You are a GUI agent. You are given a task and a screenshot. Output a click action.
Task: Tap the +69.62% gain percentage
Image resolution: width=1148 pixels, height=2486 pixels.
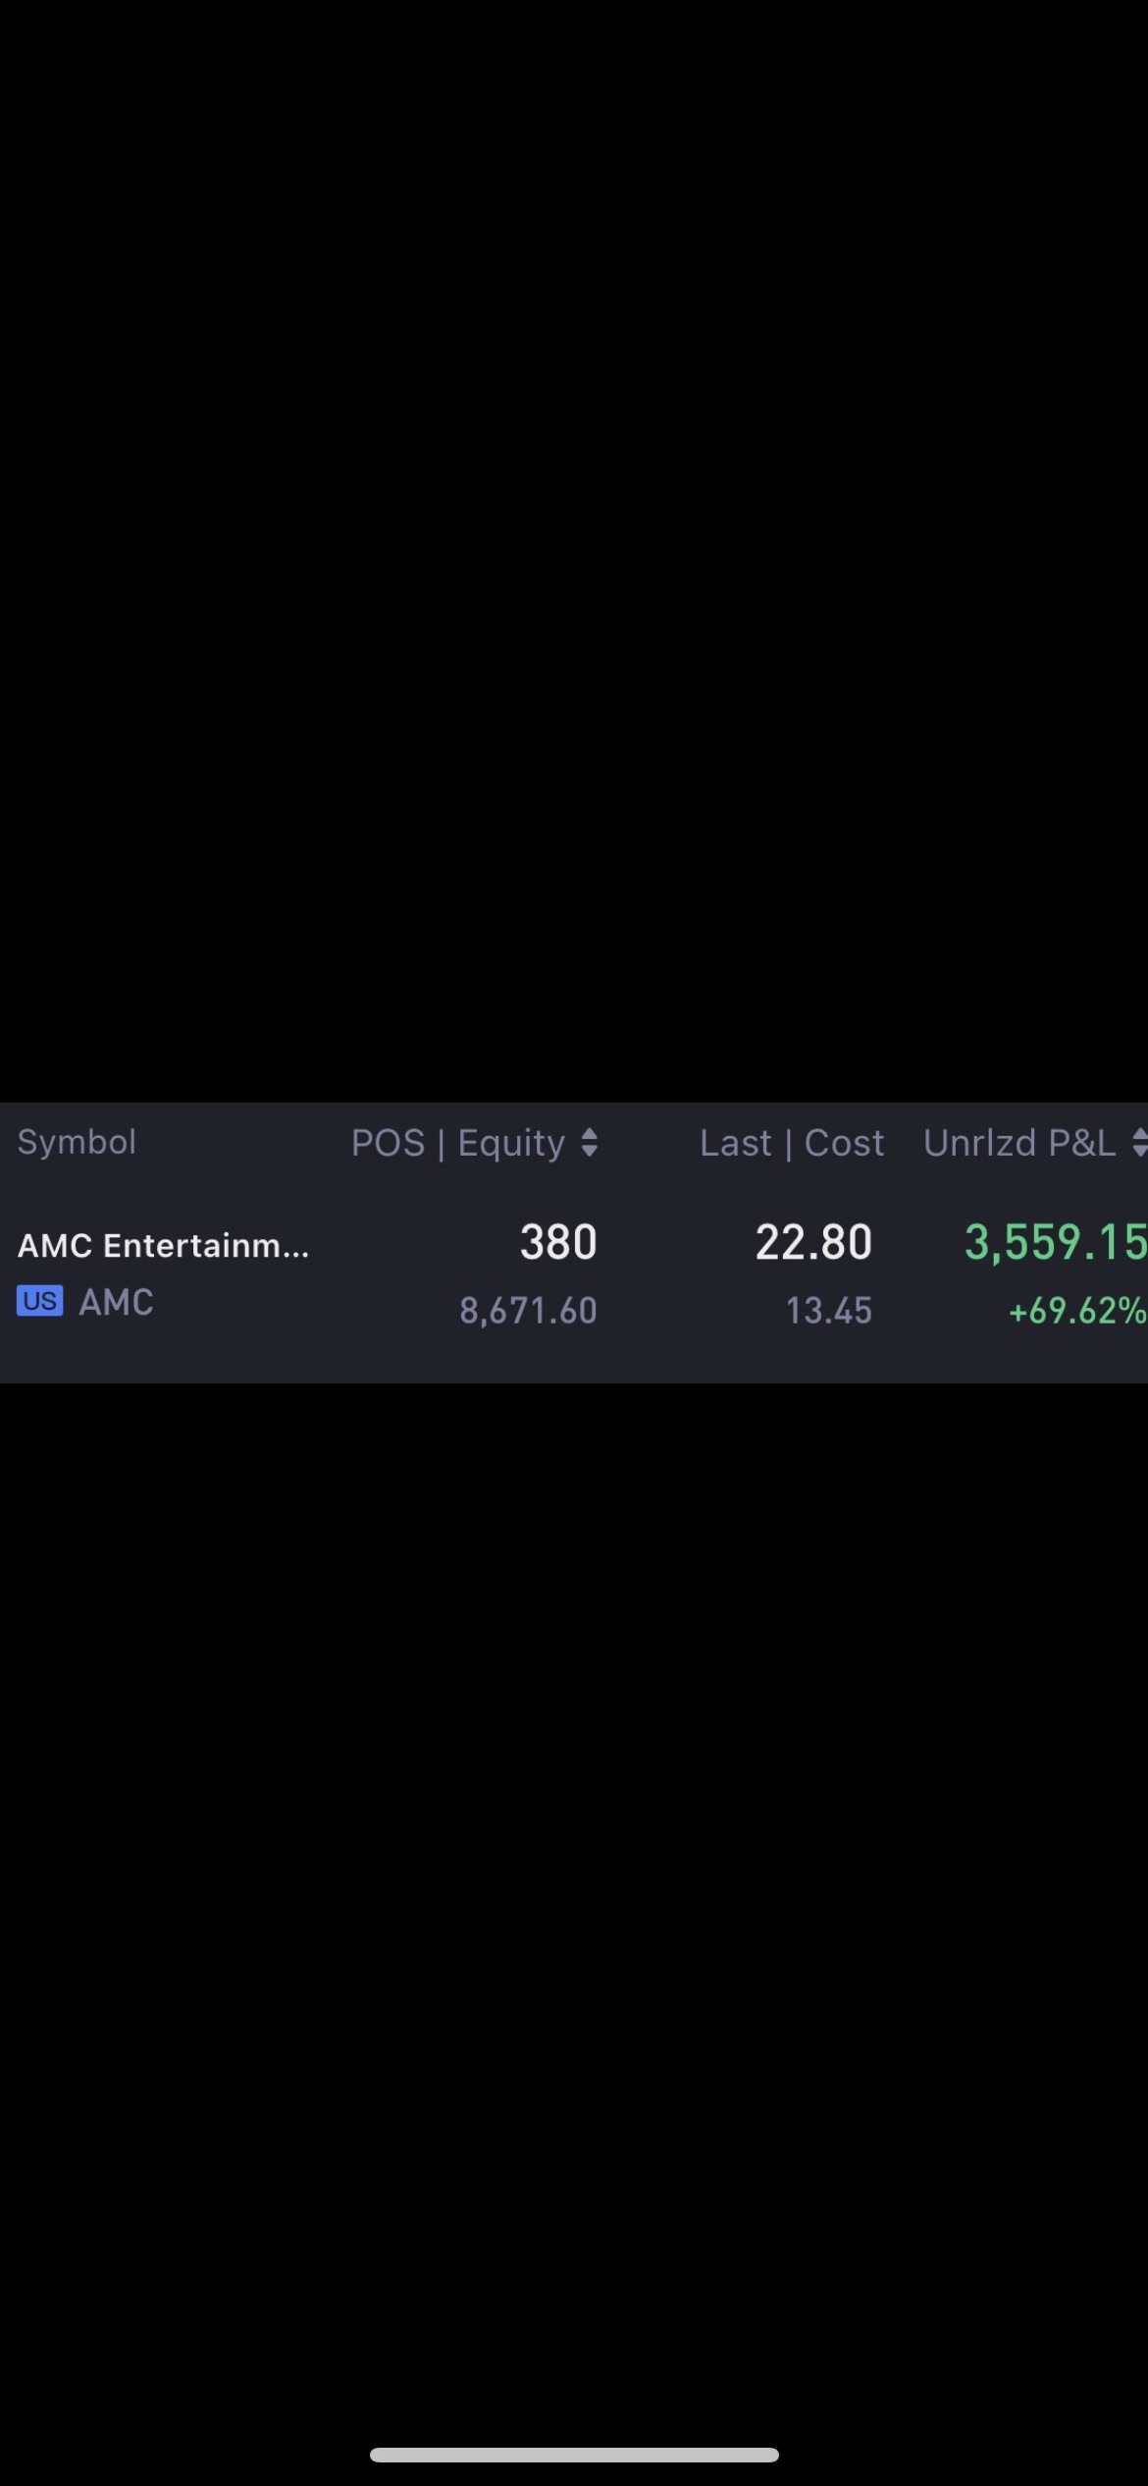(x=1077, y=1311)
